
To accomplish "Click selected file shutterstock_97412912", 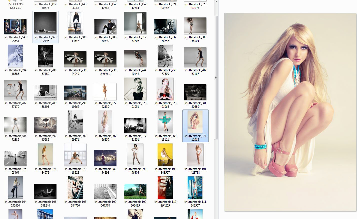I will pos(195,126).
